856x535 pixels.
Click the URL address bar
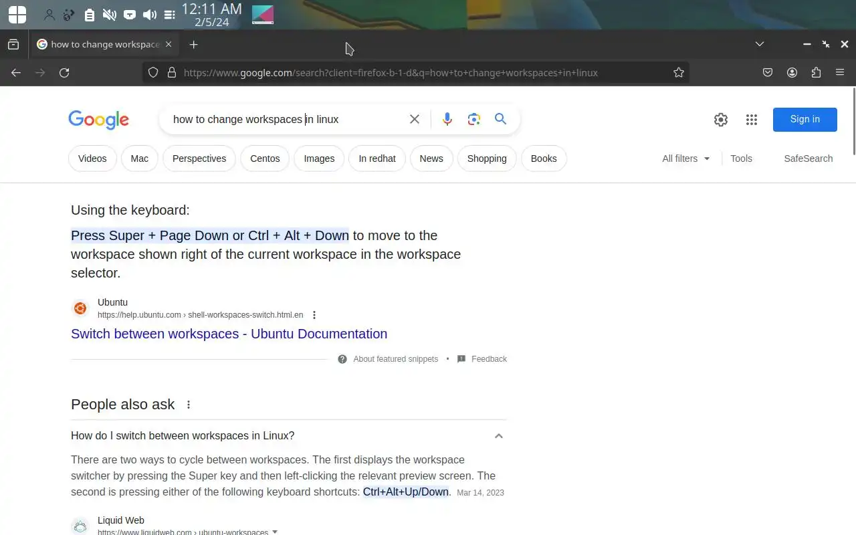pyautogui.click(x=415, y=72)
